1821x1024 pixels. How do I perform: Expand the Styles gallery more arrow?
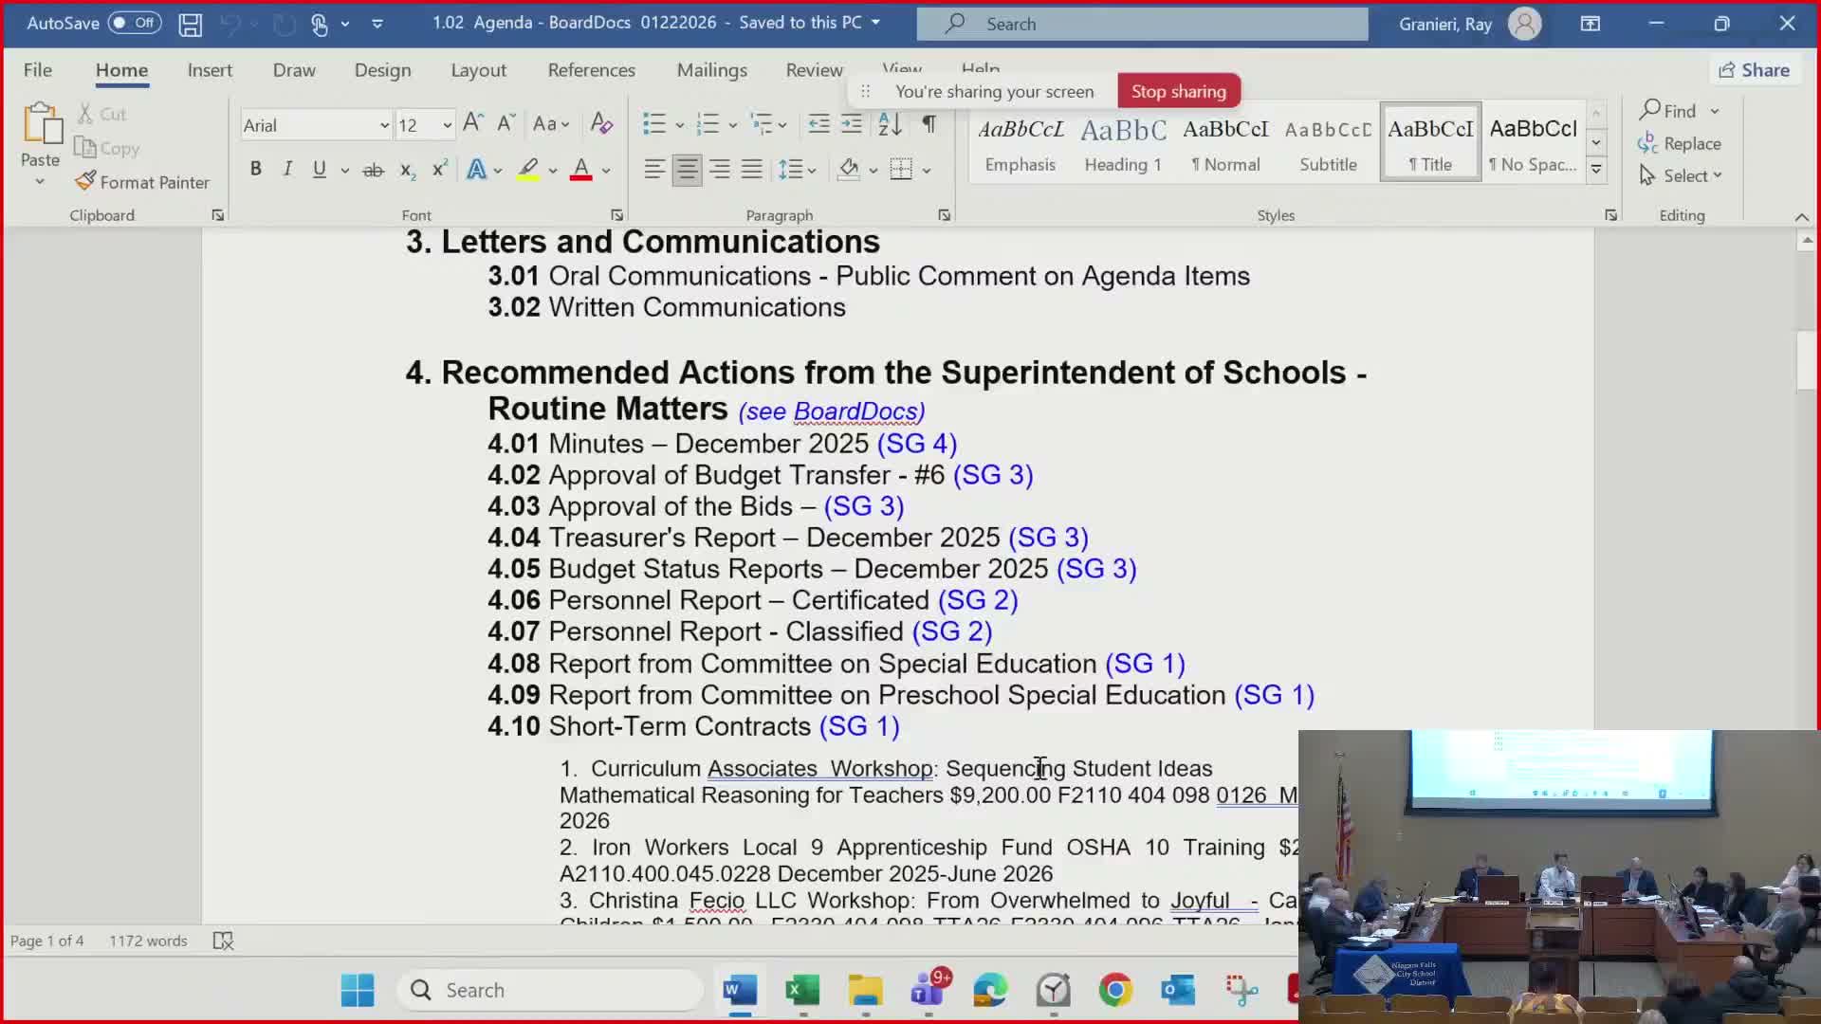pyautogui.click(x=1596, y=171)
